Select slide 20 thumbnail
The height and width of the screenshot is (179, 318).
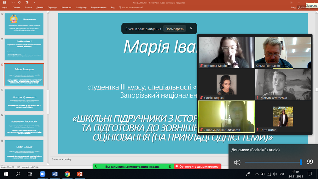pyautogui.click(x=24, y=24)
